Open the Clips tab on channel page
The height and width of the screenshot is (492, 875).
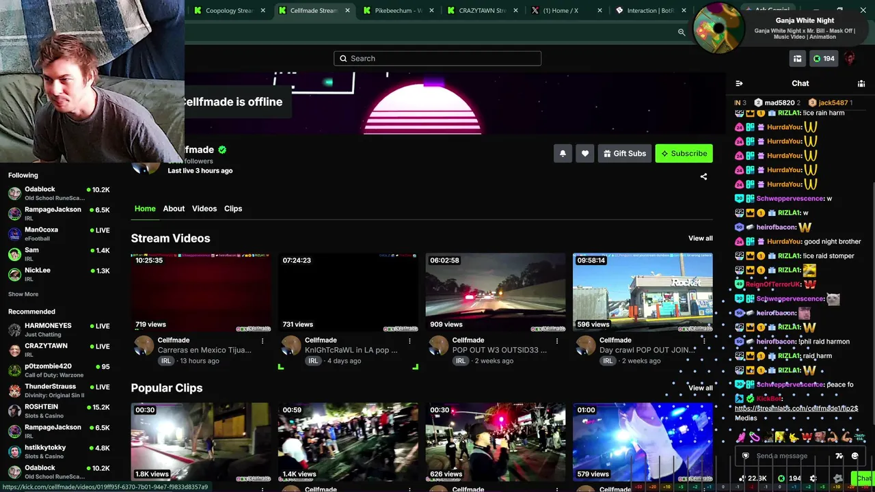[x=233, y=208]
